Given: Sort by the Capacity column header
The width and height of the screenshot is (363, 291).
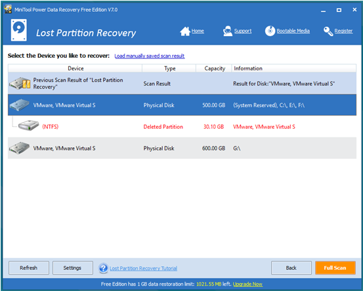Looking at the screenshot, I should 214,68.
